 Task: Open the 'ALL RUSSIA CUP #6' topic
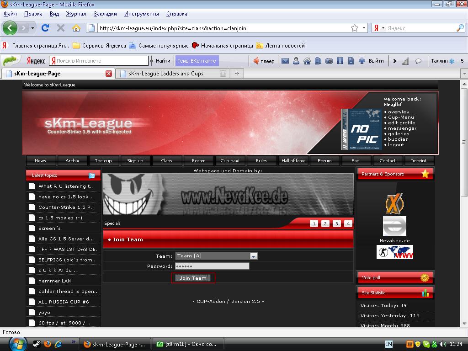pyautogui.click(x=64, y=302)
